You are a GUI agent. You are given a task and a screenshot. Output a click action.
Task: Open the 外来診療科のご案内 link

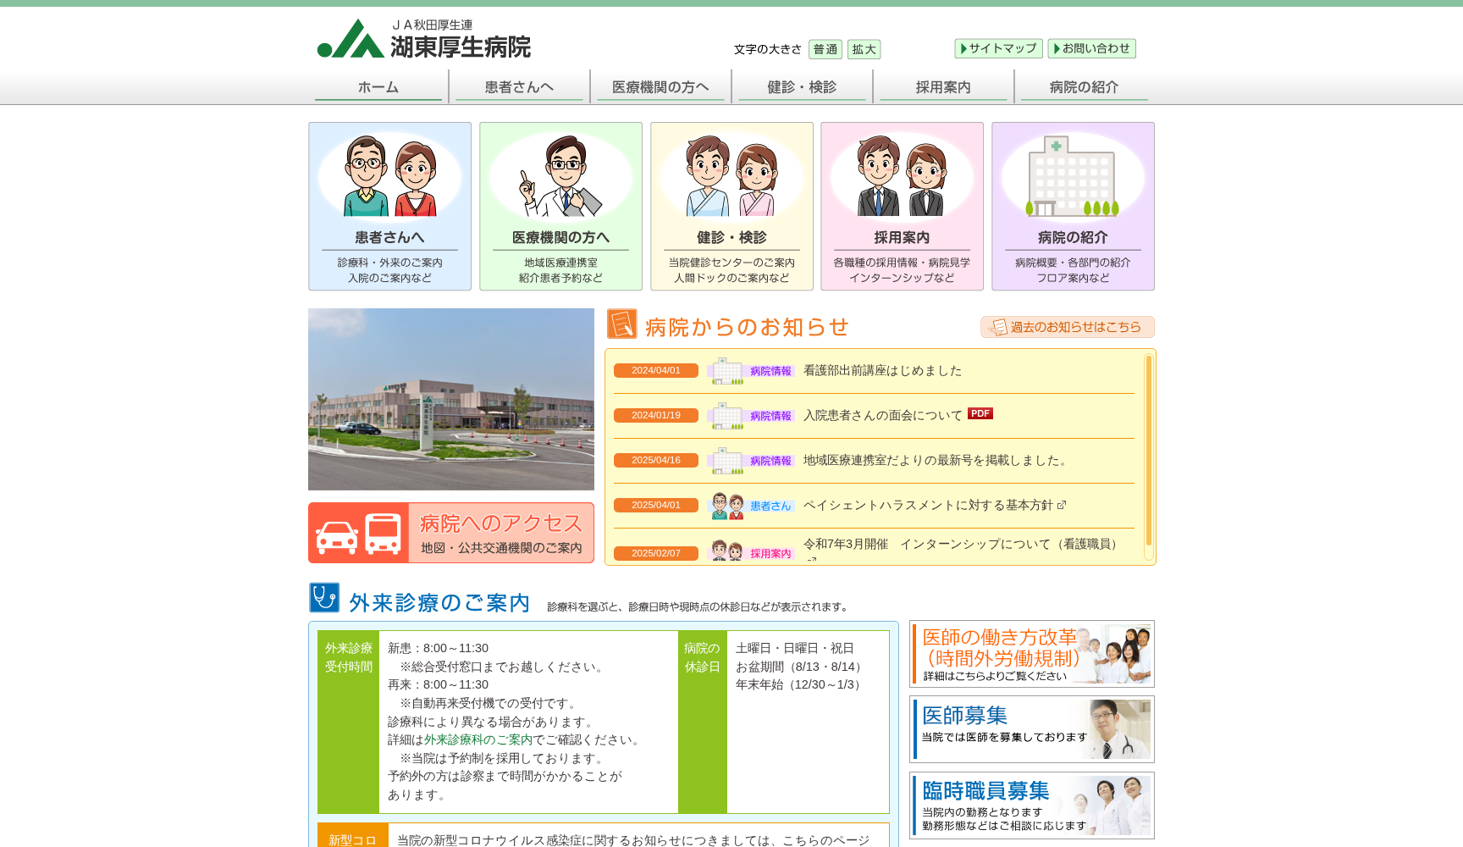pyautogui.click(x=479, y=739)
